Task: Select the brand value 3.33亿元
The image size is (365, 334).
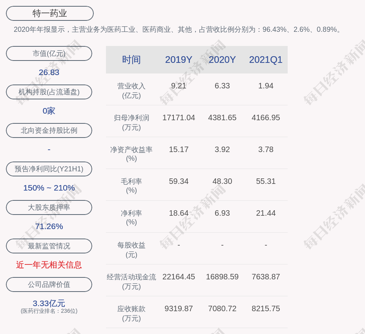Action: [49, 303]
